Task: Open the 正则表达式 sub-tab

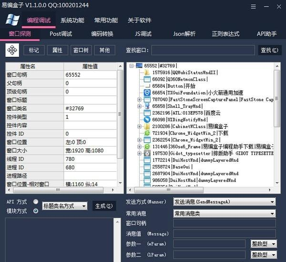Action: pyautogui.click(x=225, y=34)
